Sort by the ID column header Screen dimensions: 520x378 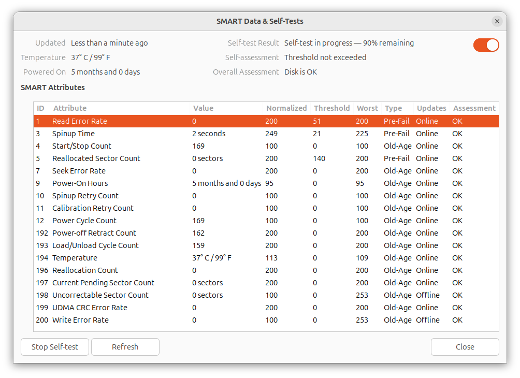(x=41, y=108)
